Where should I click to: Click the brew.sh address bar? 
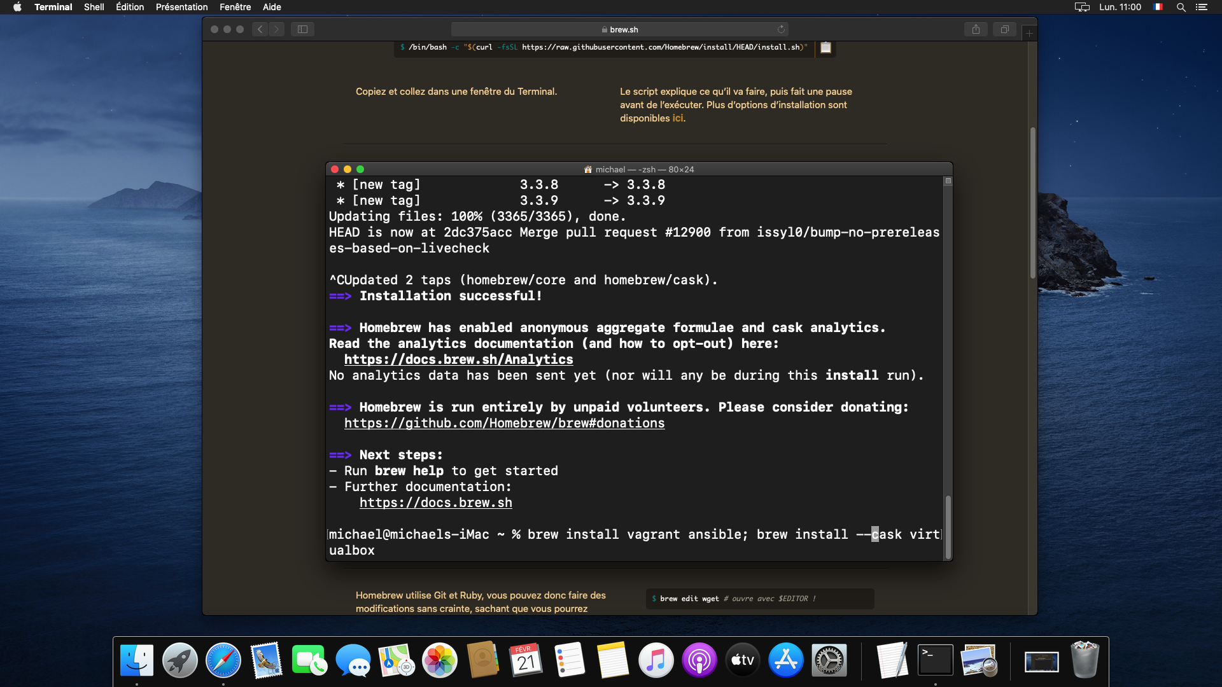[620, 29]
